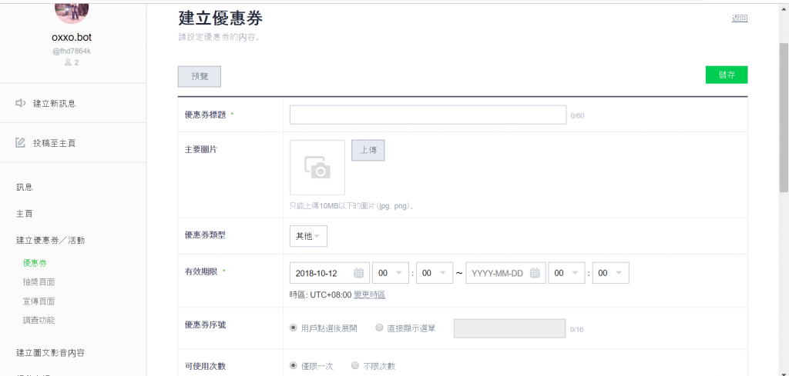
Task: Click the 優惠券標題 text field
Action: tap(428, 115)
